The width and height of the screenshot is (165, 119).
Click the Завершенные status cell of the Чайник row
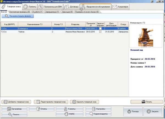(123, 32)
